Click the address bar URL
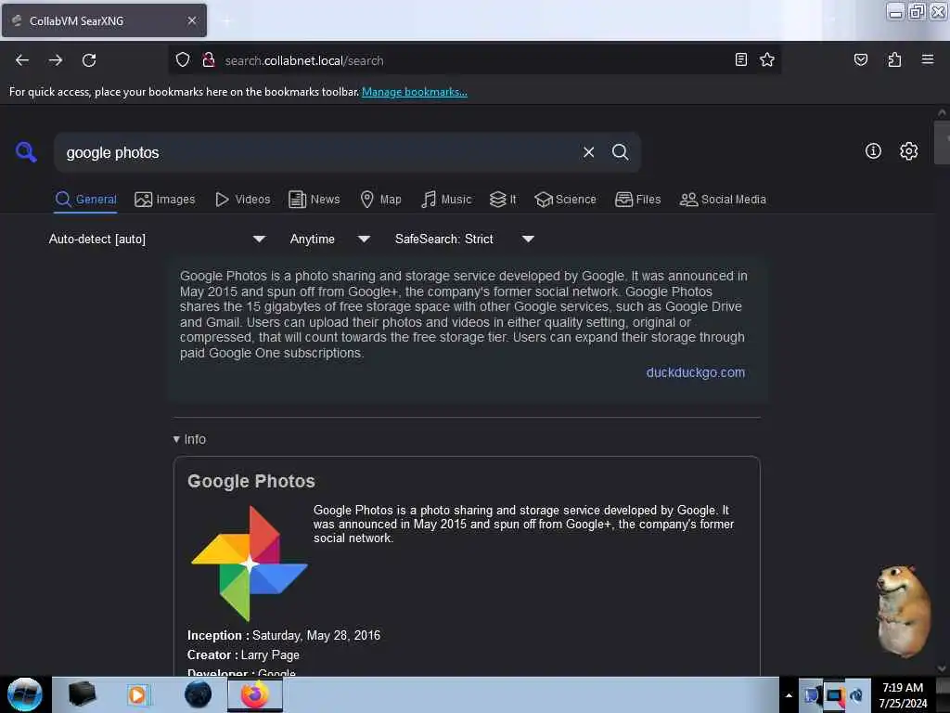The width and height of the screenshot is (950, 713). point(303,60)
